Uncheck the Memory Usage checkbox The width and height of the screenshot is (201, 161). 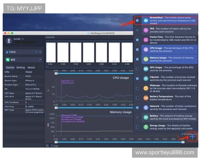click(x=137, y=59)
